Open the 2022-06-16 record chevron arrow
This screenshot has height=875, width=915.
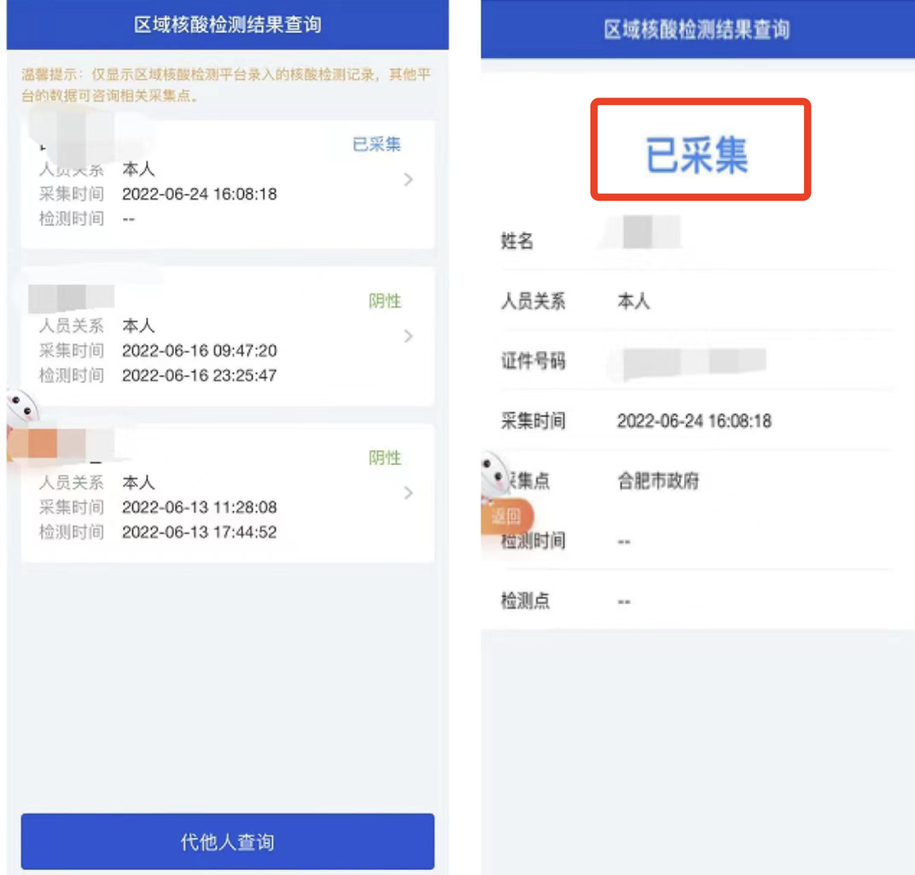coord(409,336)
